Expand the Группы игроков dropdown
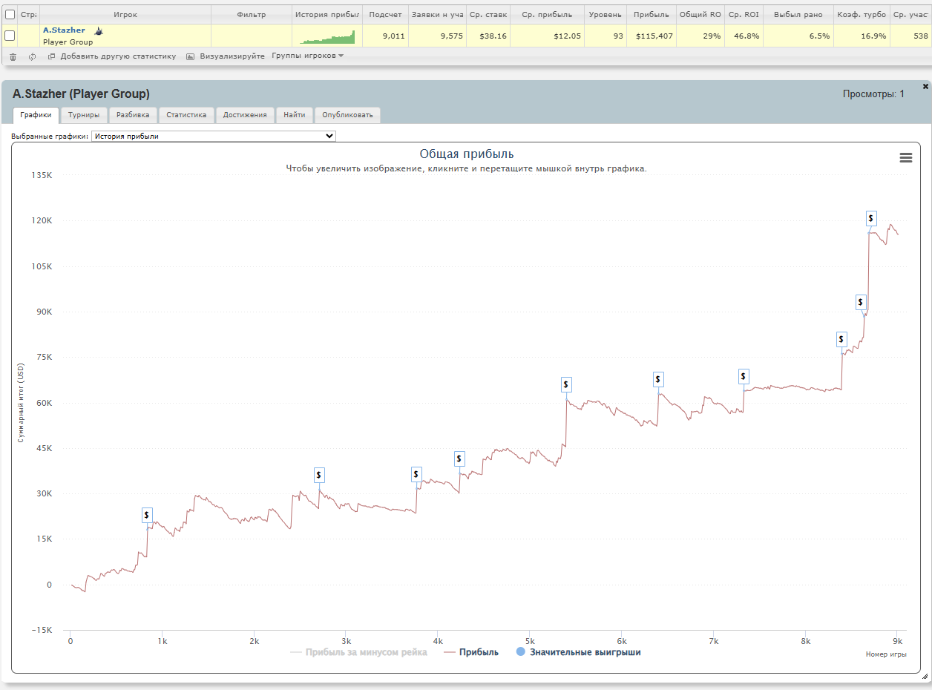Screen dimensions: 932x690 tap(307, 56)
